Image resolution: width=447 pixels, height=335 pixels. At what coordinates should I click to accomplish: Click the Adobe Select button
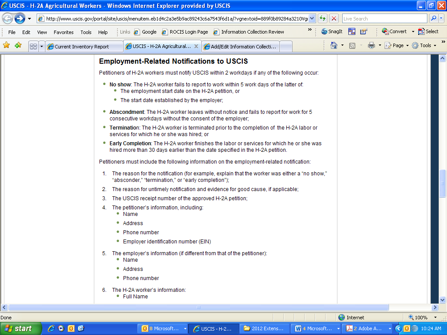pos(428,31)
